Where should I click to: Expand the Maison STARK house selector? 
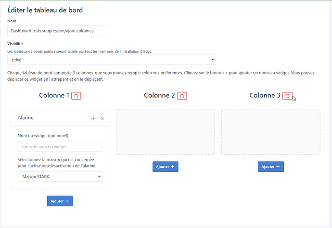tap(60, 177)
